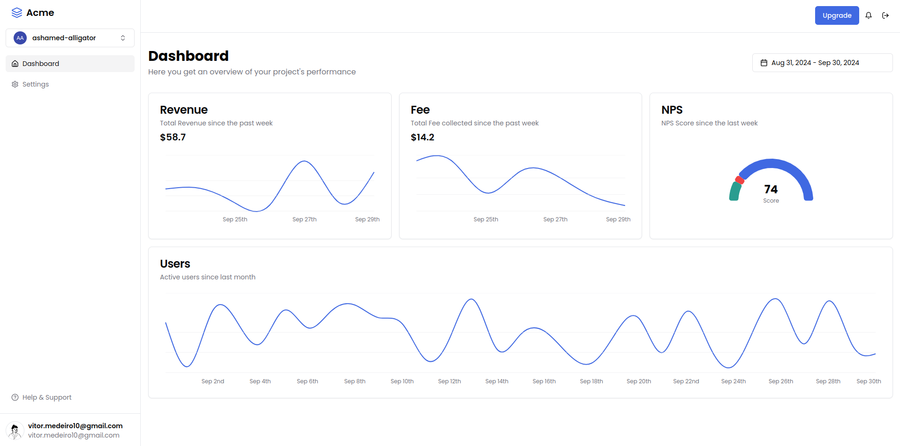Click the Acme logo icon

click(17, 13)
